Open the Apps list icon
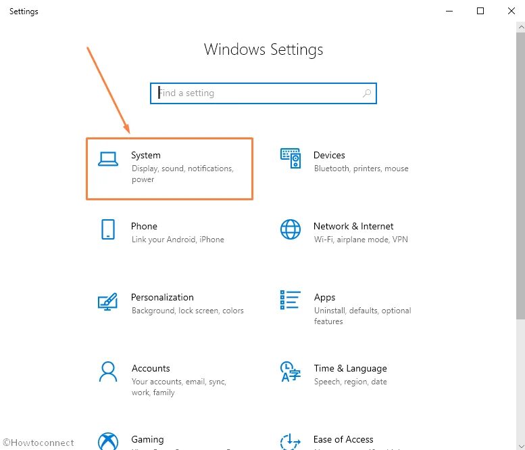Screen dimensions: 525x450 point(291,300)
